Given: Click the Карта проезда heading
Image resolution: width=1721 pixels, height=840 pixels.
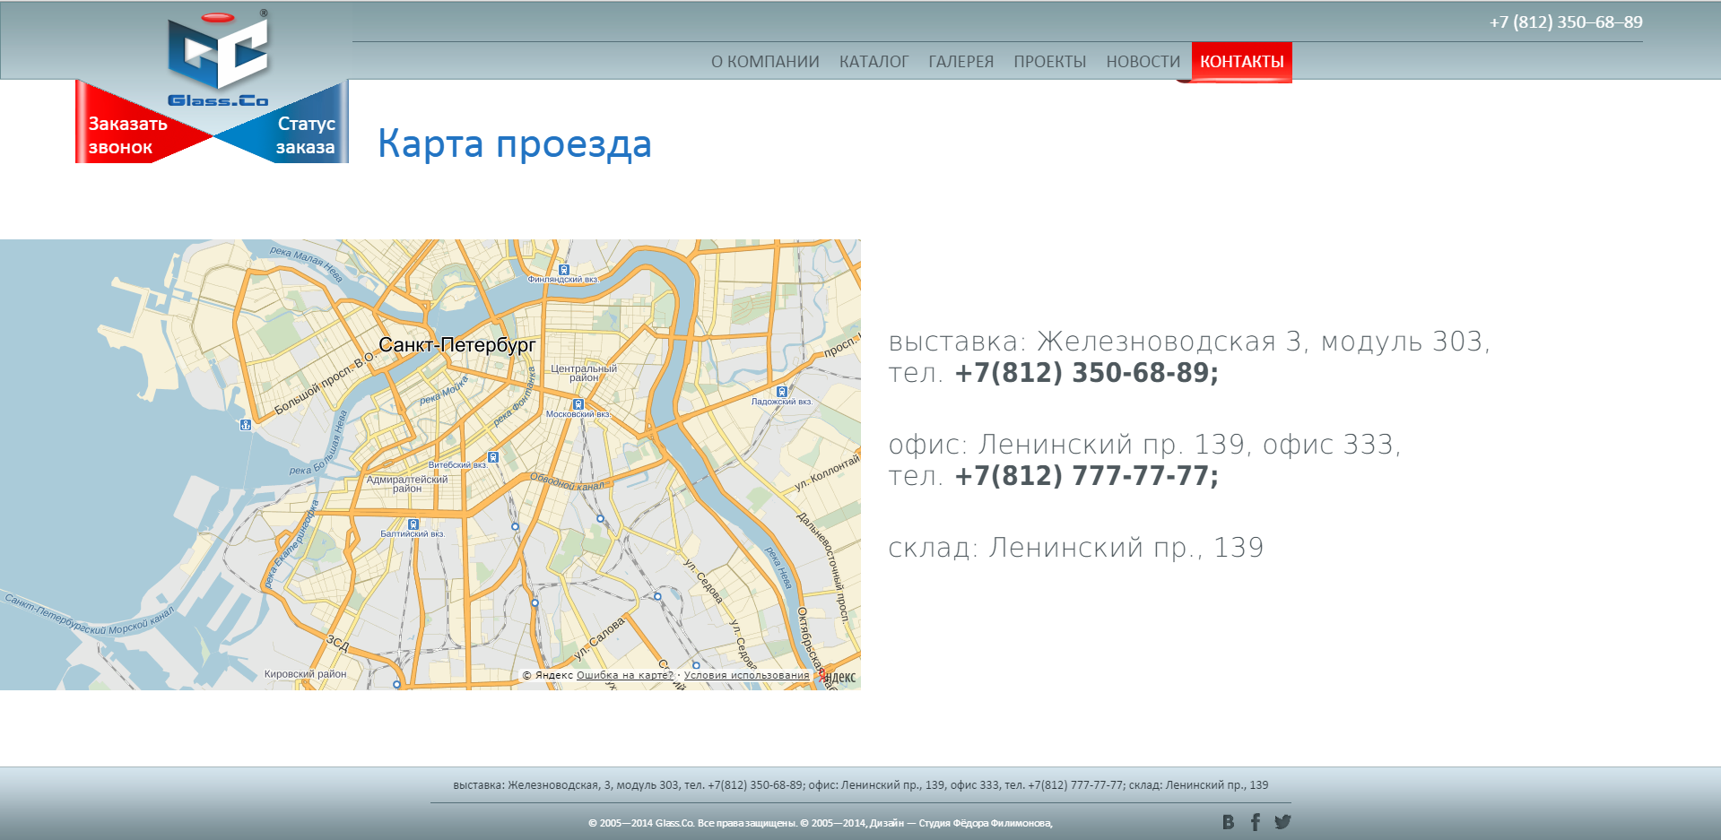Looking at the screenshot, I should click(x=515, y=143).
